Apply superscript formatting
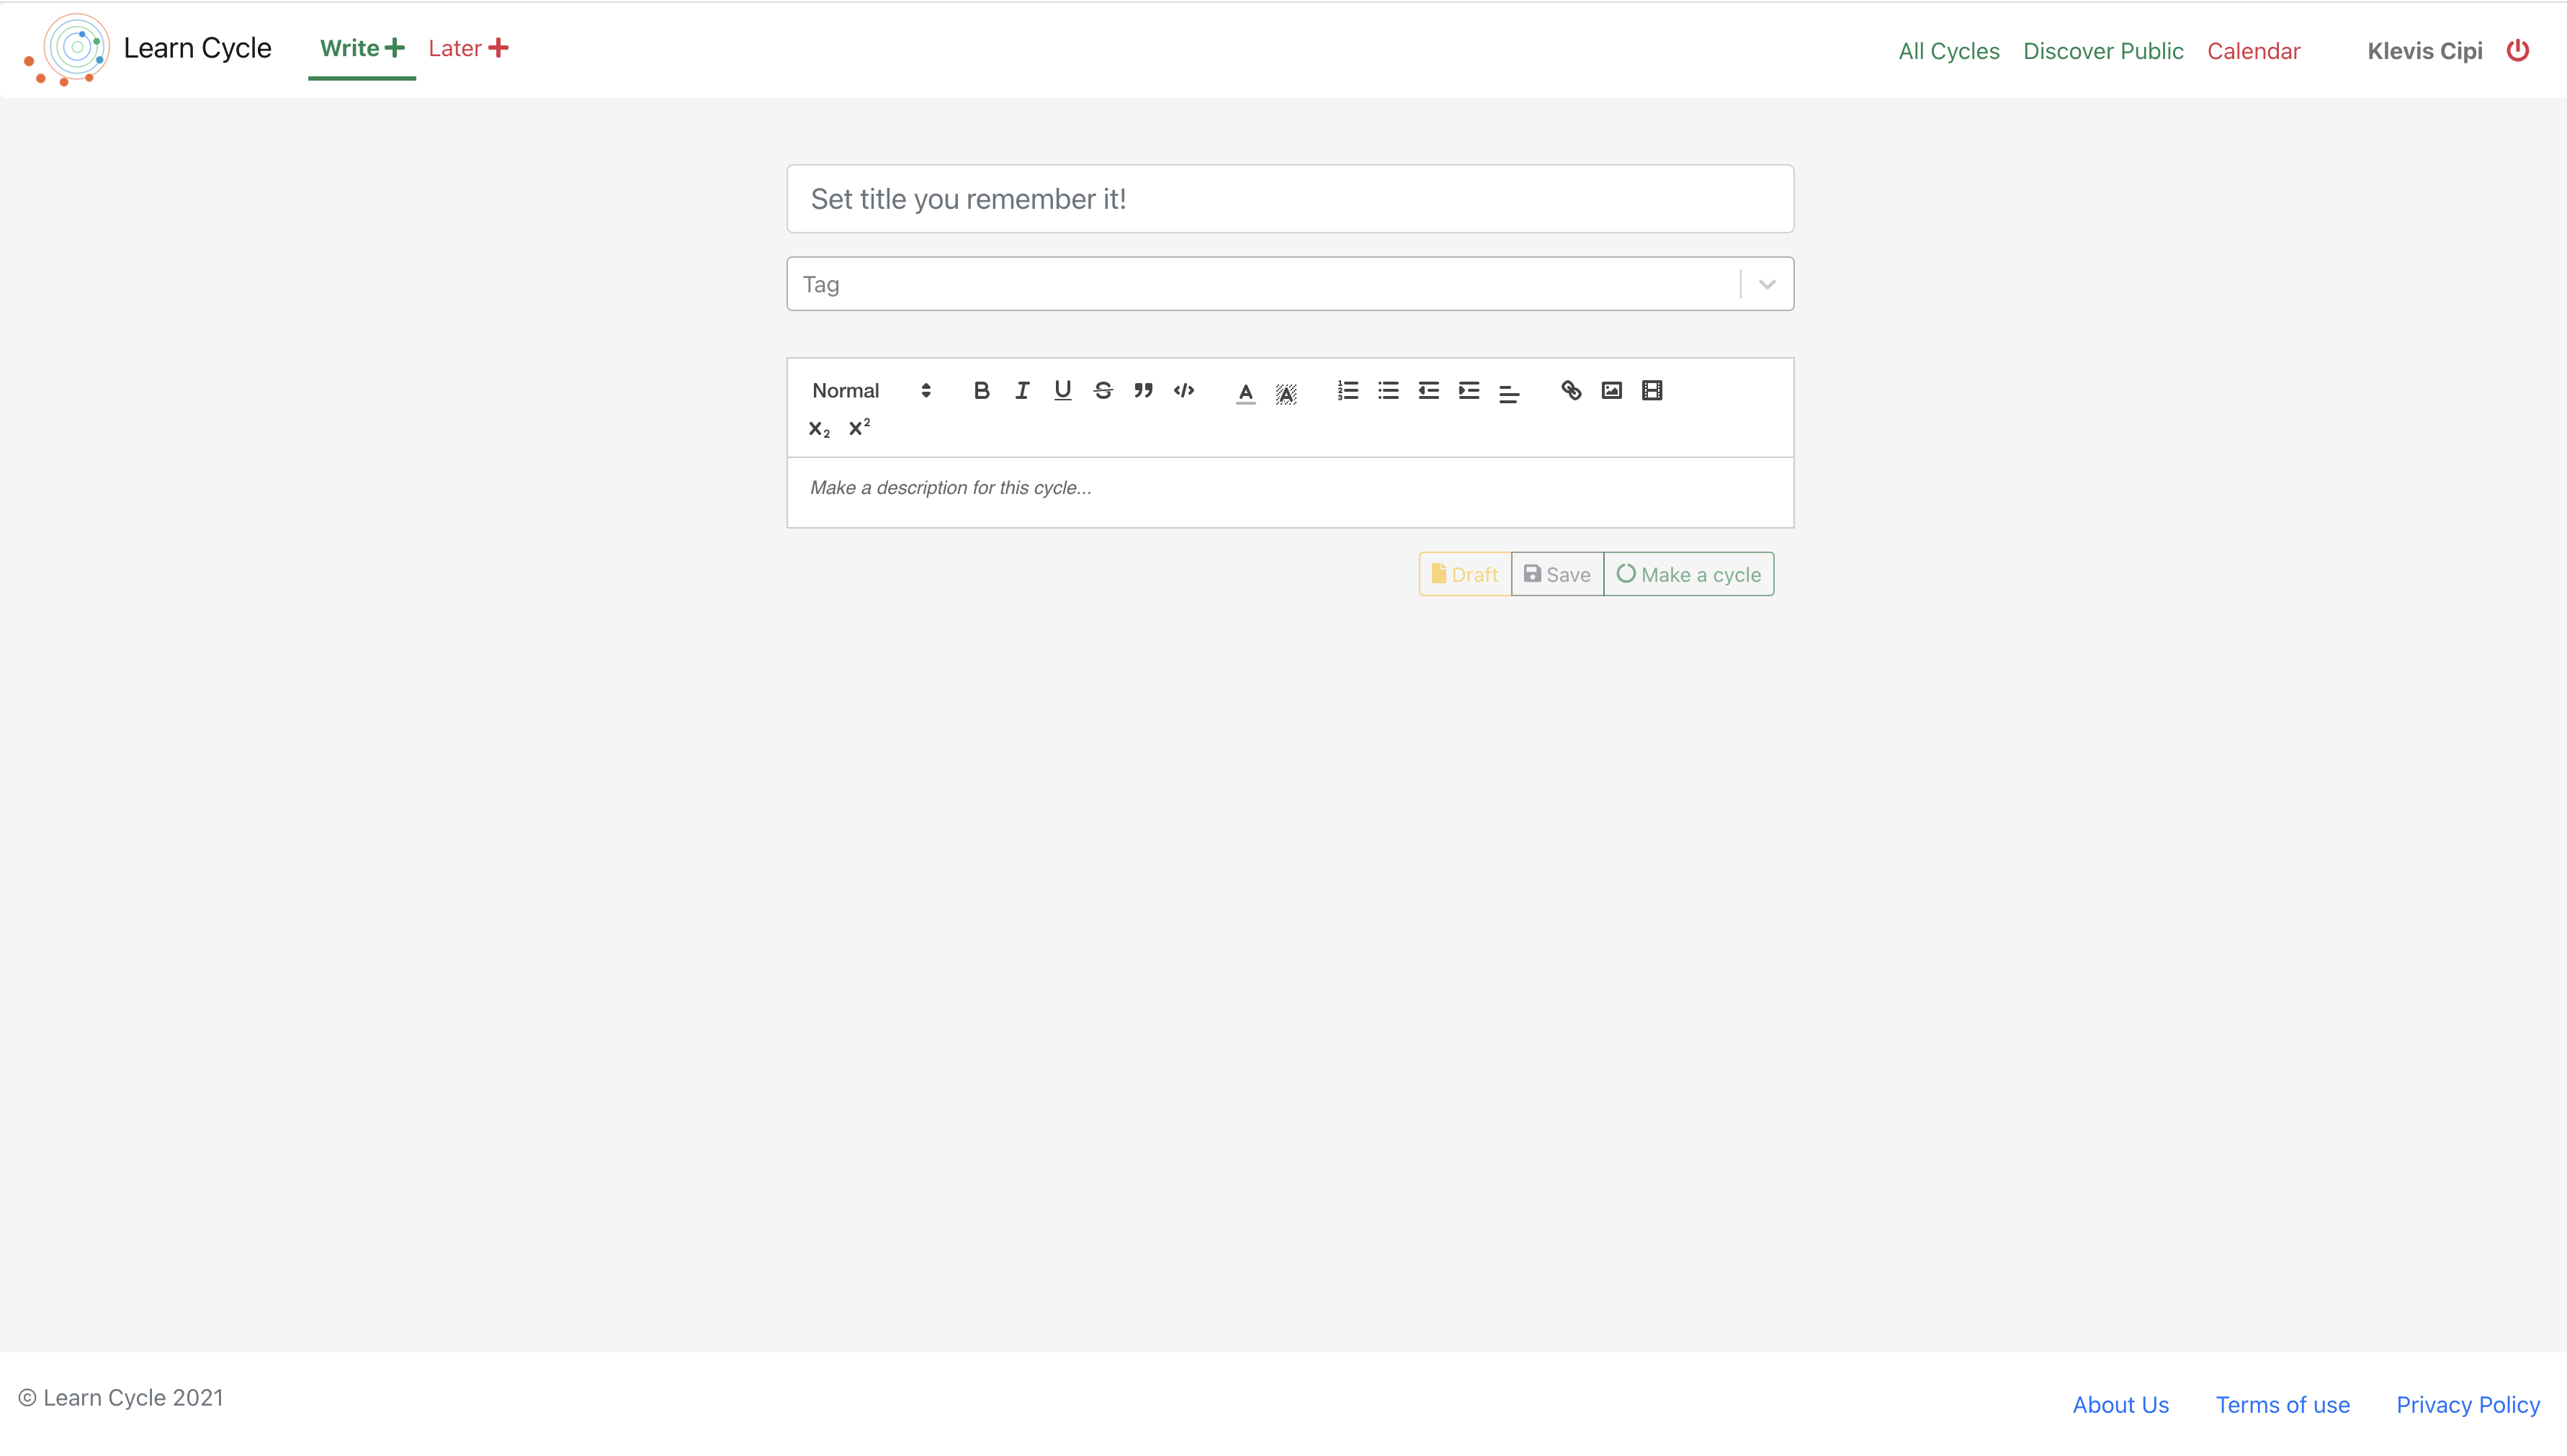This screenshot has height=1456, width=2567. [x=858, y=428]
